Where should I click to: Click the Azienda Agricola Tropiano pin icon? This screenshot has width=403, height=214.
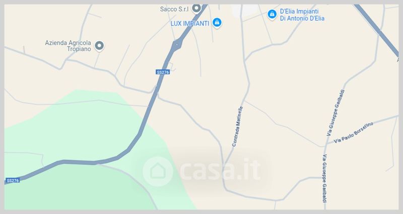coord(99,46)
